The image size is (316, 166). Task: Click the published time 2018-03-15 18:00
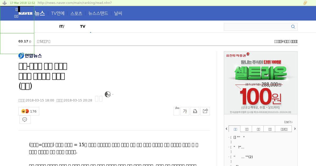(x=40, y=100)
